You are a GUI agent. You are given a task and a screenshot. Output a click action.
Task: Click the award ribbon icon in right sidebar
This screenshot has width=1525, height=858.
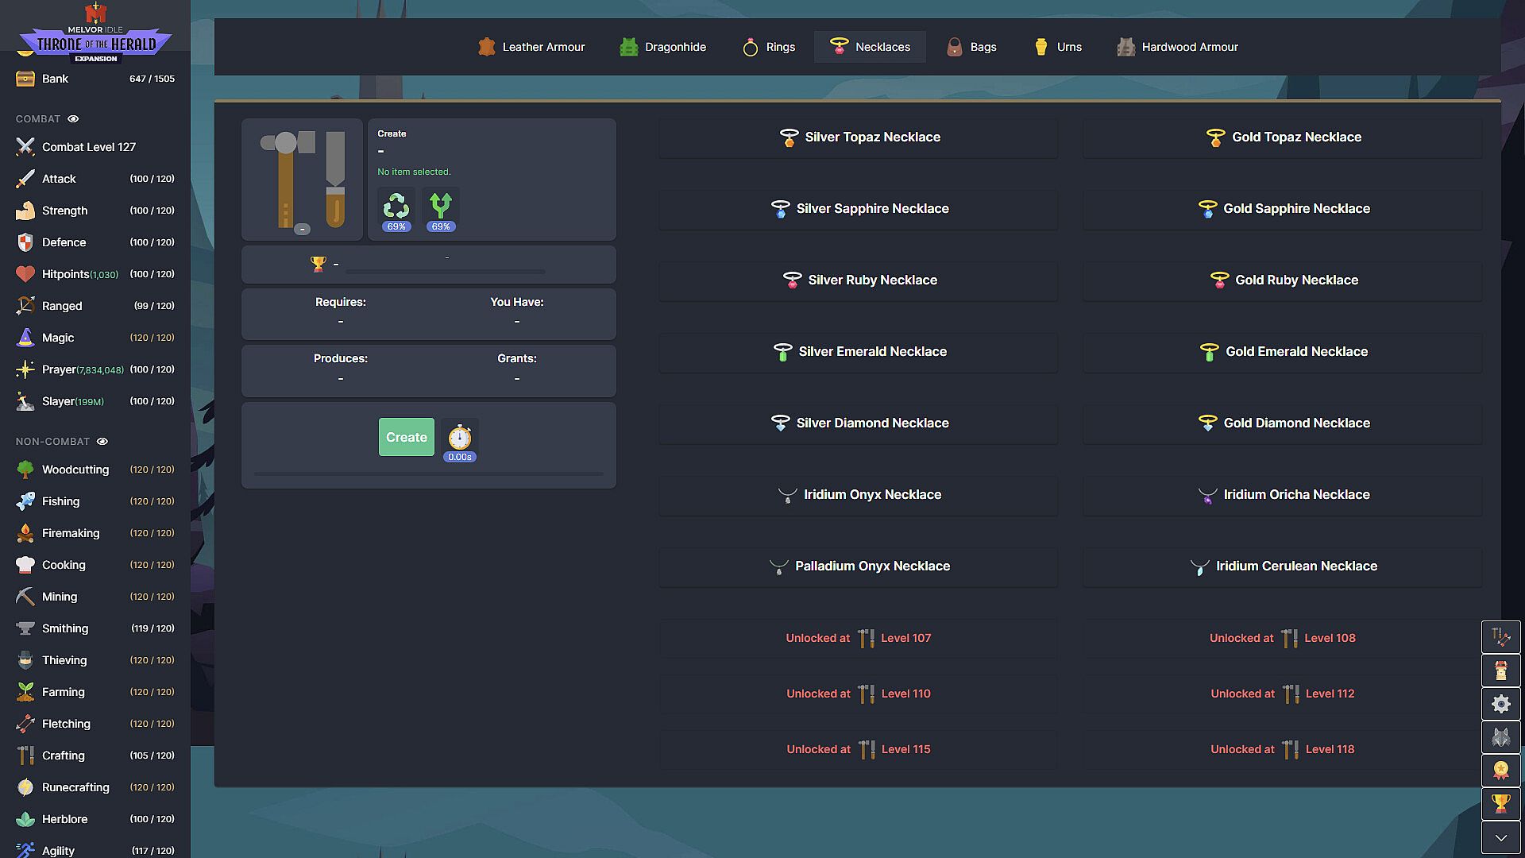1500,771
